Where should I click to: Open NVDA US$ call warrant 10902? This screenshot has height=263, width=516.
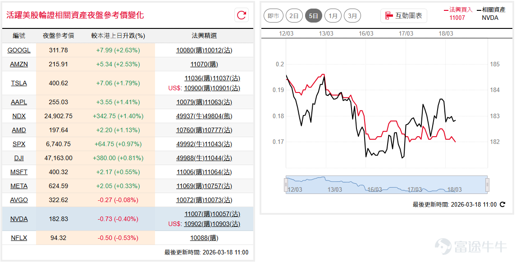198,224
